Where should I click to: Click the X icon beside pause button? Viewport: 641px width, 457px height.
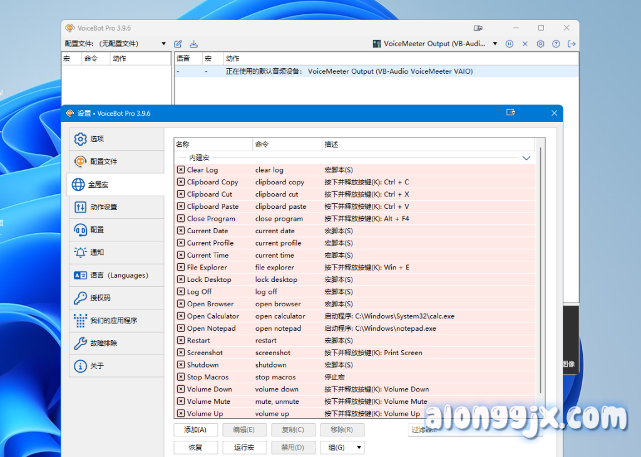[525, 44]
